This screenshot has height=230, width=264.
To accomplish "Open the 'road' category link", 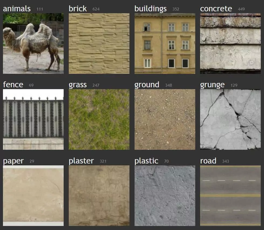I will [x=208, y=161].
